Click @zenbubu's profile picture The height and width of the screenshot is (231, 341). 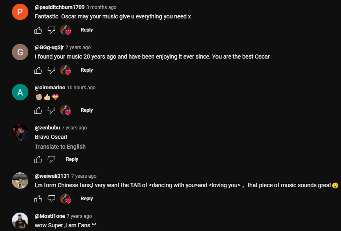(20, 132)
